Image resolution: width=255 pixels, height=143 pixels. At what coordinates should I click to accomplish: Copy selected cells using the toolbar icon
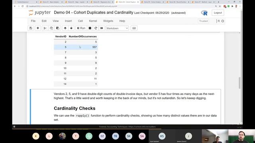tap(51, 28)
